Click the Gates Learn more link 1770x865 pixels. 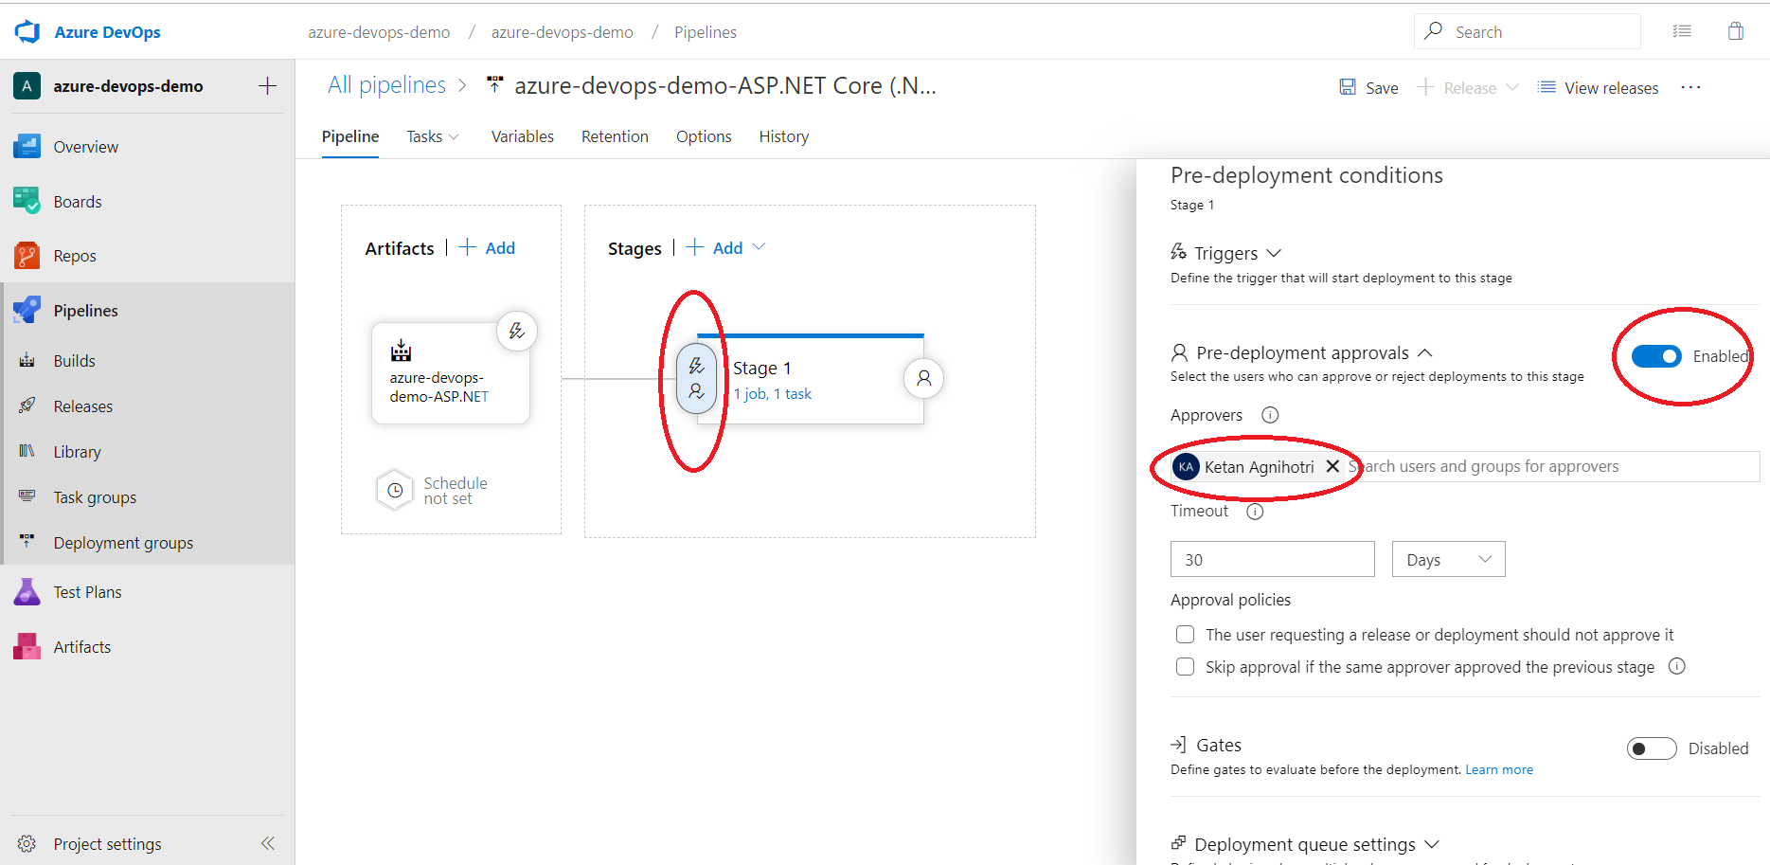point(1498,769)
